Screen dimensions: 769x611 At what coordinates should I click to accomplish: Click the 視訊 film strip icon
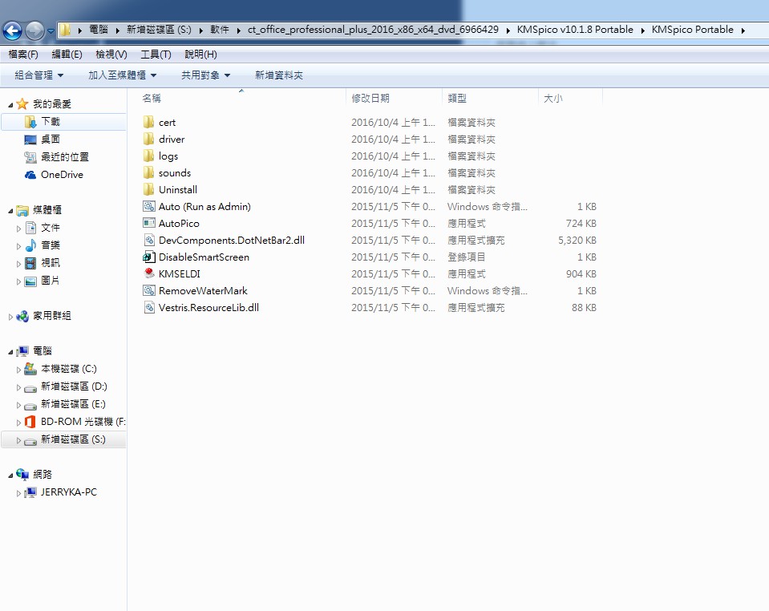[30, 263]
